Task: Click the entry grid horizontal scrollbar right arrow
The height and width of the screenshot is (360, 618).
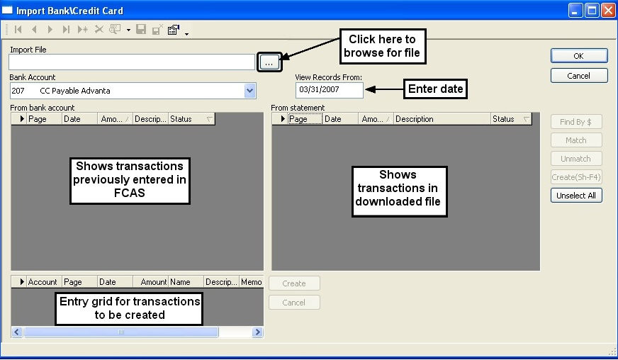Action: pyautogui.click(x=257, y=332)
